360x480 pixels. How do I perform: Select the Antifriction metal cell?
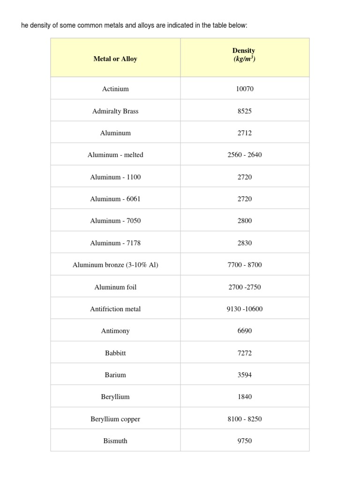[115, 309]
